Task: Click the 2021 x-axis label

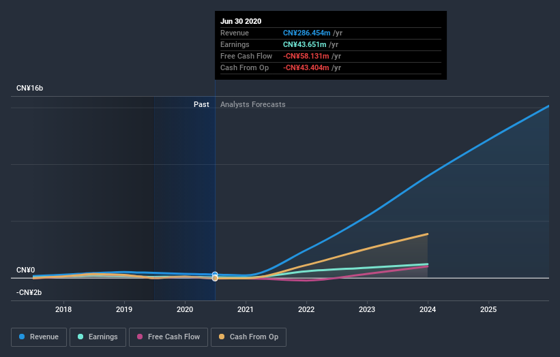Action: click(246, 309)
